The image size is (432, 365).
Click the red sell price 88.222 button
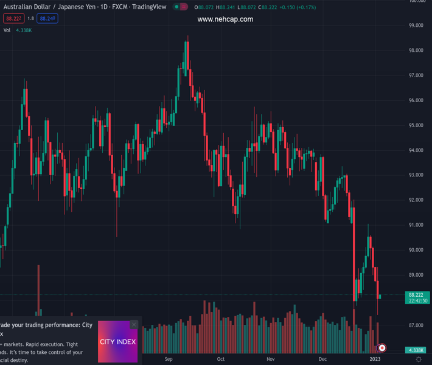(13, 19)
